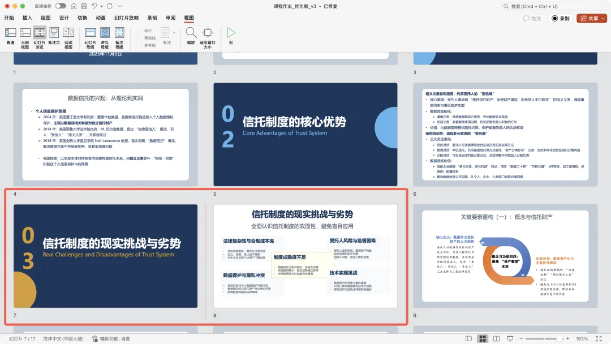Select slide 5 thumbnail 信托制度的核心优势
This screenshot has width=611, height=344.
(x=305, y=135)
